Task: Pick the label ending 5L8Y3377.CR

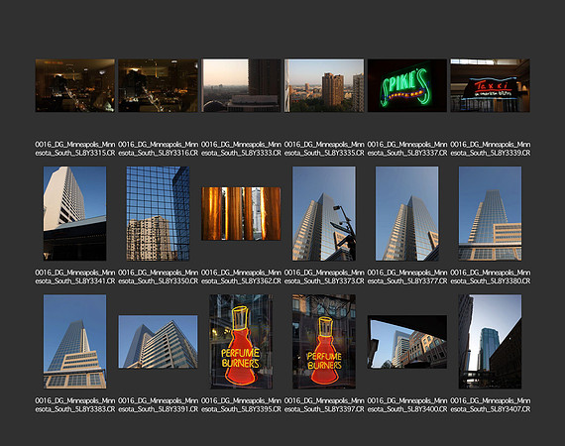Action: (x=407, y=277)
